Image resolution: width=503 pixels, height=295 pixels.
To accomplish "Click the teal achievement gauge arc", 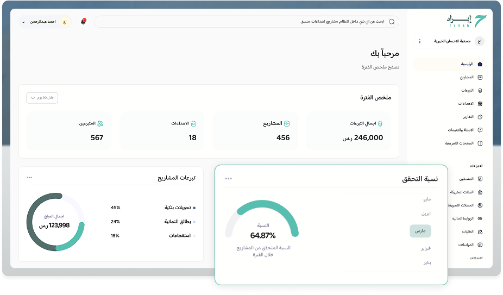I will tap(262, 205).
